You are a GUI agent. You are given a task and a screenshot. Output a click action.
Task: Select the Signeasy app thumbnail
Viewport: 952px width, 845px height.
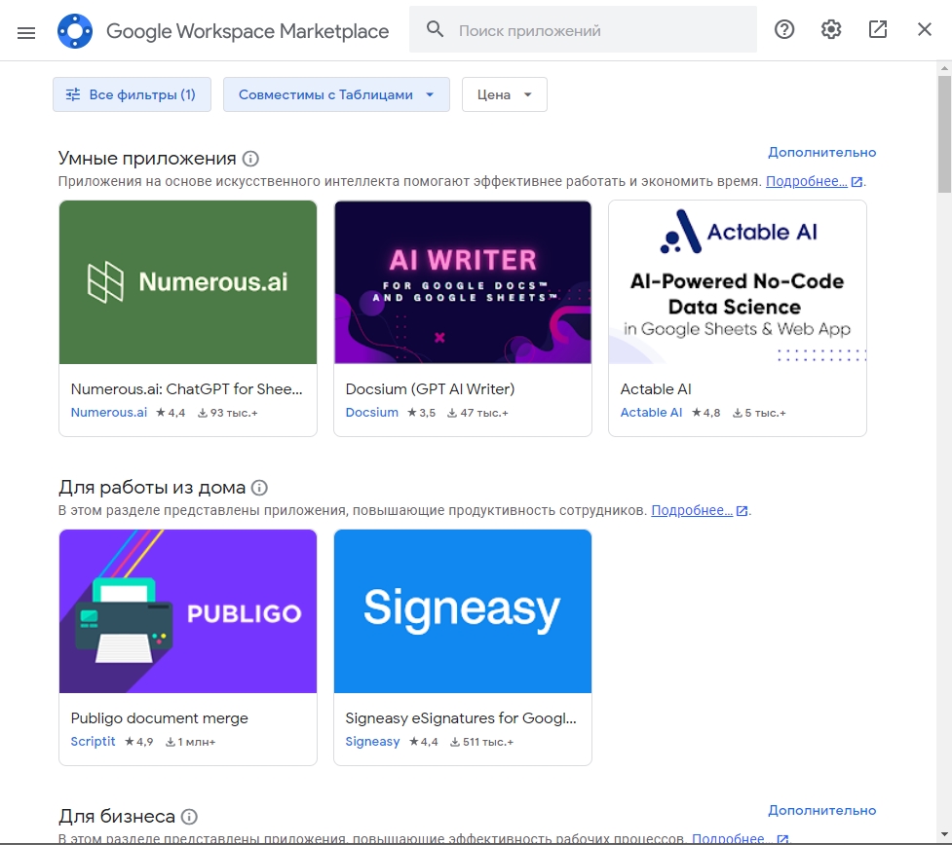(463, 611)
